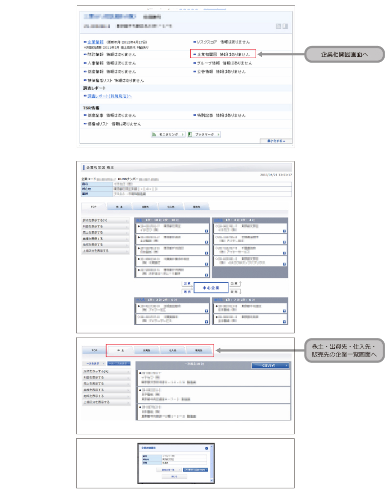Open 調査レポート(新規発注)へ link
This screenshot has height=494, width=391.
(x=109, y=96)
